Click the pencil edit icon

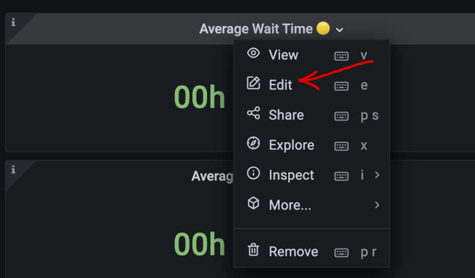[253, 83]
